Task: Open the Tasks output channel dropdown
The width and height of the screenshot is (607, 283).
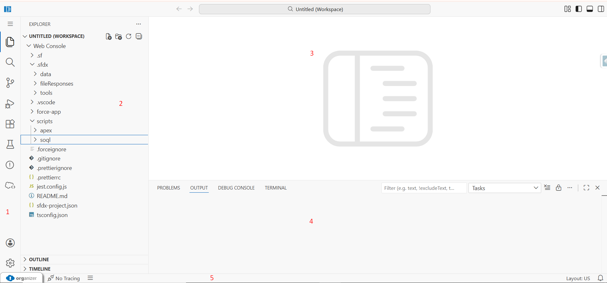Action: [x=505, y=188]
